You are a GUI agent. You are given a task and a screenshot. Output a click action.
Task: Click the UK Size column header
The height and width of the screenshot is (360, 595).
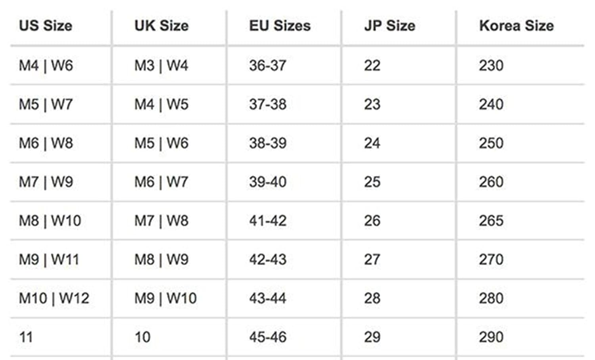[x=161, y=26]
